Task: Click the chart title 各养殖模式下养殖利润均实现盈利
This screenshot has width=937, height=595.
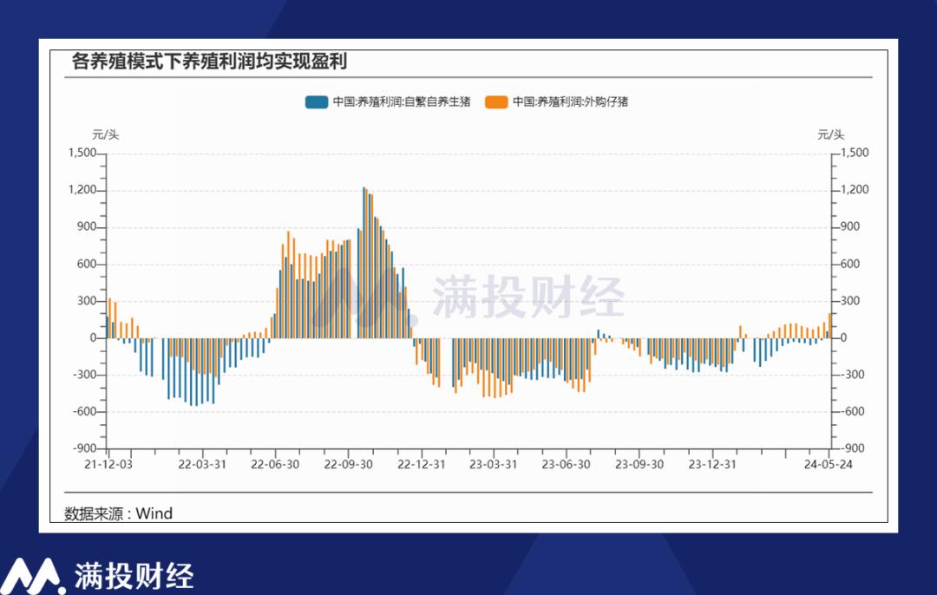Action: [x=209, y=61]
